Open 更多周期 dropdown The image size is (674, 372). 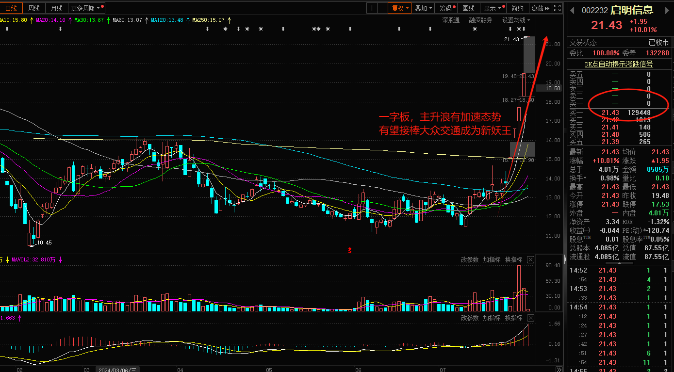point(87,8)
